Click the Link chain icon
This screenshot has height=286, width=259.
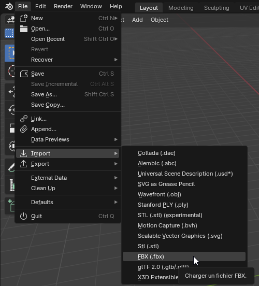click(24, 119)
